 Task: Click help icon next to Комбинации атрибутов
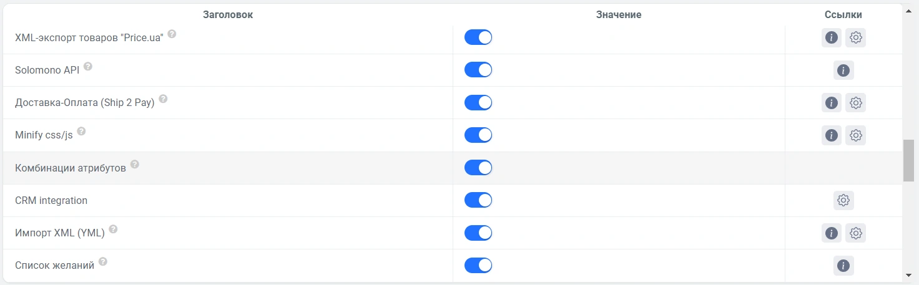135,165
